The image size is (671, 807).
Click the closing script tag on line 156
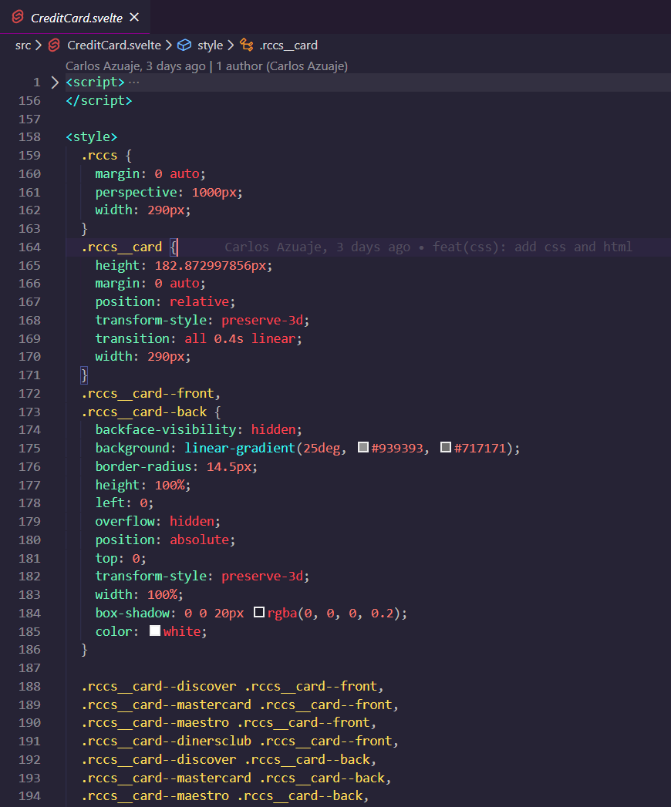click(99, 100)
